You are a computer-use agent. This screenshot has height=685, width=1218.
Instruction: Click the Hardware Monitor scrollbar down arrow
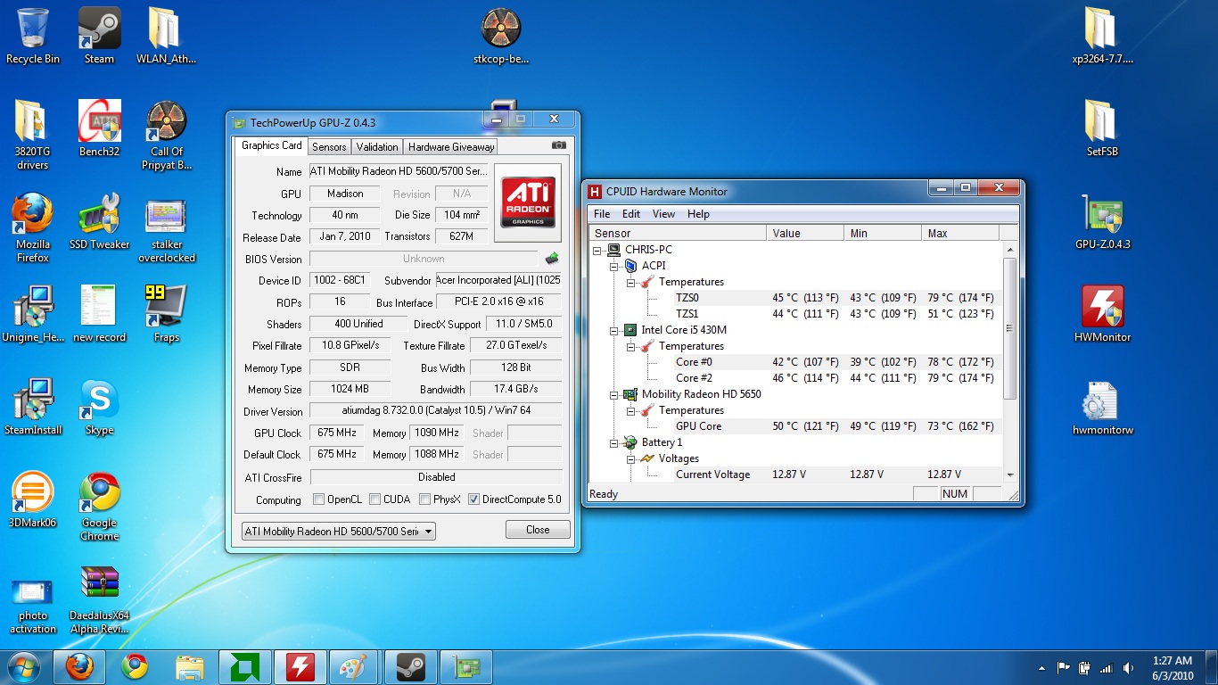tap(1010, 475)
